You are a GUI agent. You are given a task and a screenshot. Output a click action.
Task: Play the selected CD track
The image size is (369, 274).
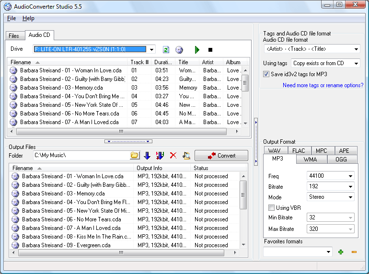coord(197,50)
